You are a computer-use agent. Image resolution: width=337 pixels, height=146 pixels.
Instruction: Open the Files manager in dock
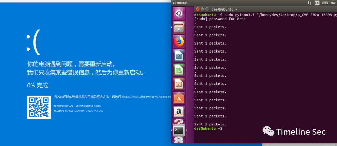[179, 28]
